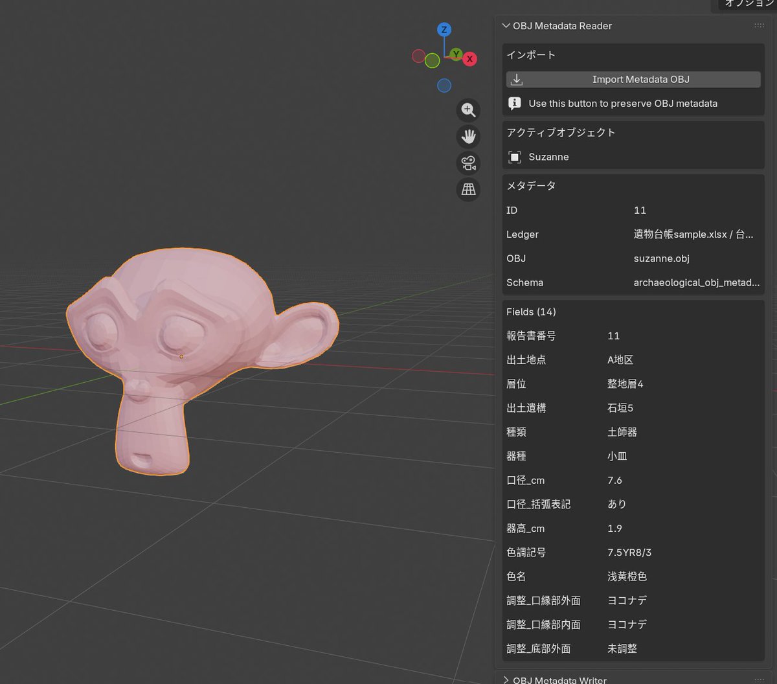Viewport: 777px width, 684px height.
Task: Click the download icon on Import button
Action: click(x=517, y=80)
